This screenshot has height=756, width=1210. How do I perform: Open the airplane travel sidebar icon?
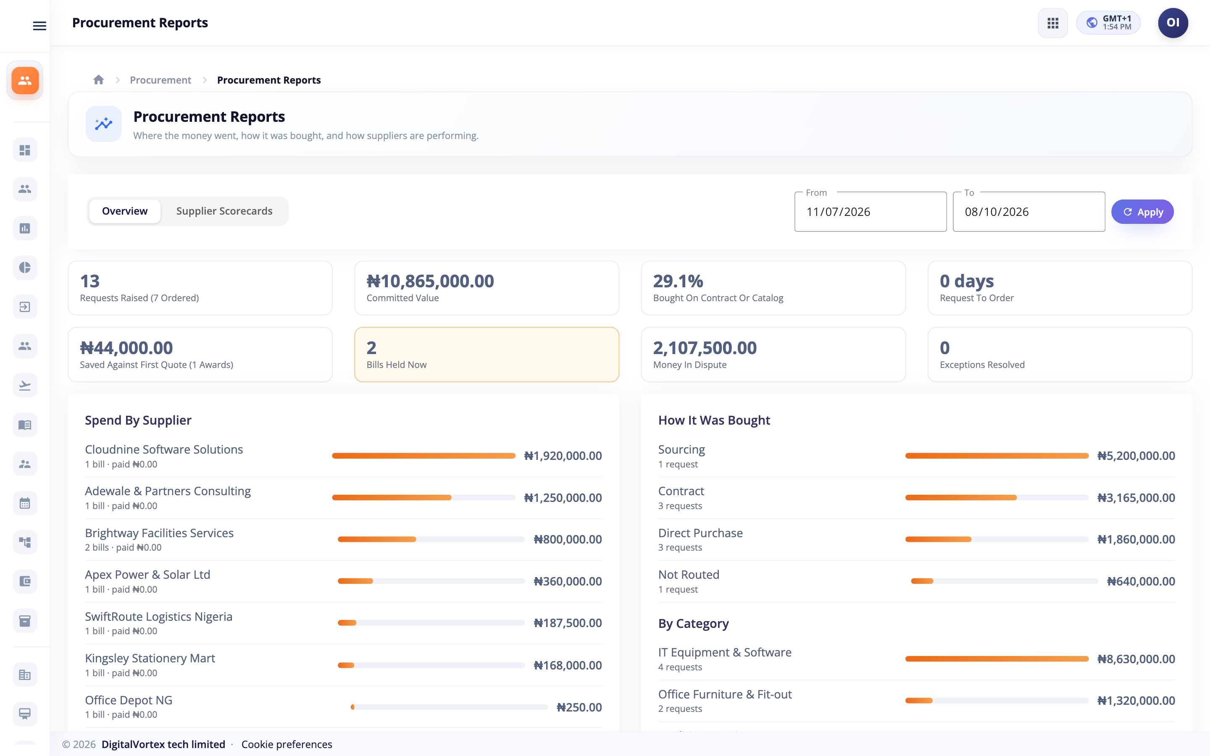point(25,386)
